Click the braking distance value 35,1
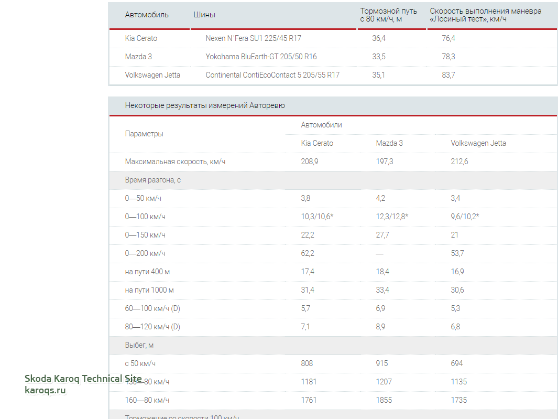The image size is (558, 419). click(x=379, y=75)
